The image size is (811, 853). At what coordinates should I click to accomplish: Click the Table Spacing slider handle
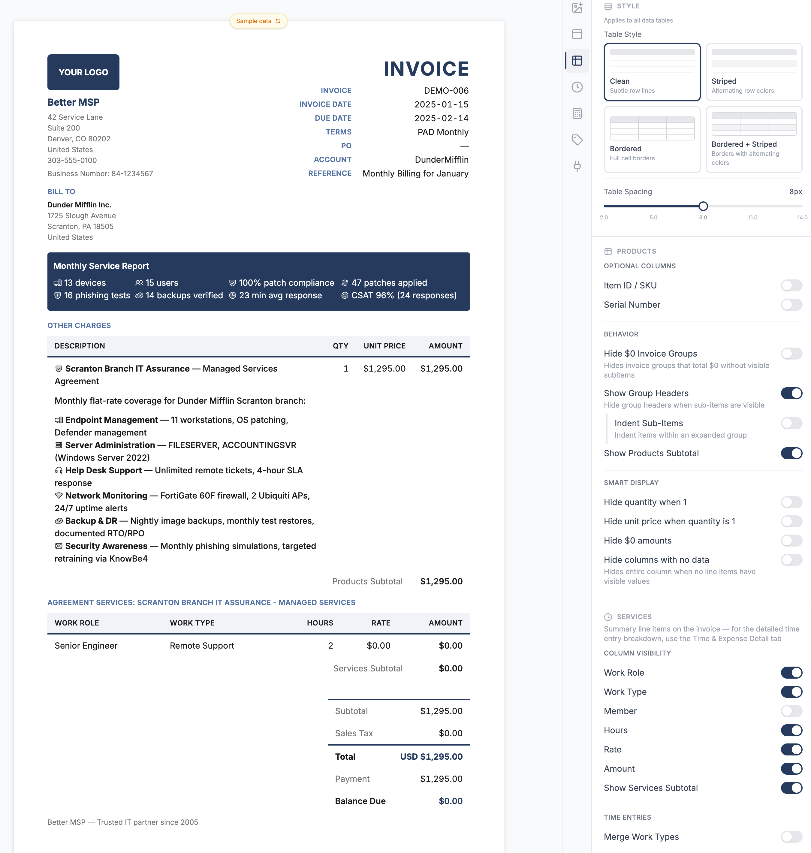tap(703, 206)
